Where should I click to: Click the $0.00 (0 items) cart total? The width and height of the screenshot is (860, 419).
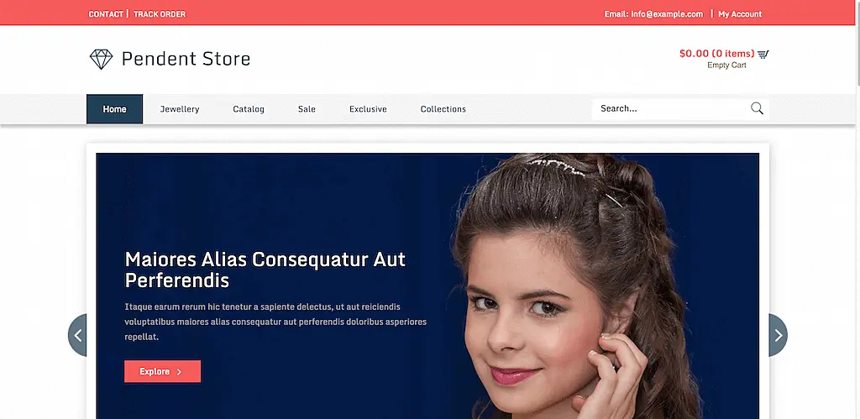[717, 53]
